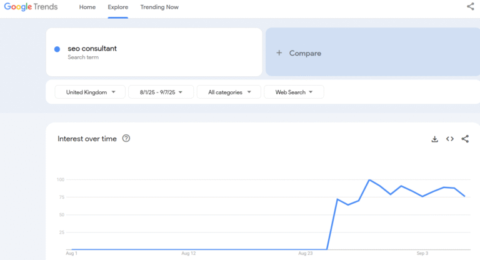Click the help icon next to Interest over time

pyautogui.click(x=126, y=138)
